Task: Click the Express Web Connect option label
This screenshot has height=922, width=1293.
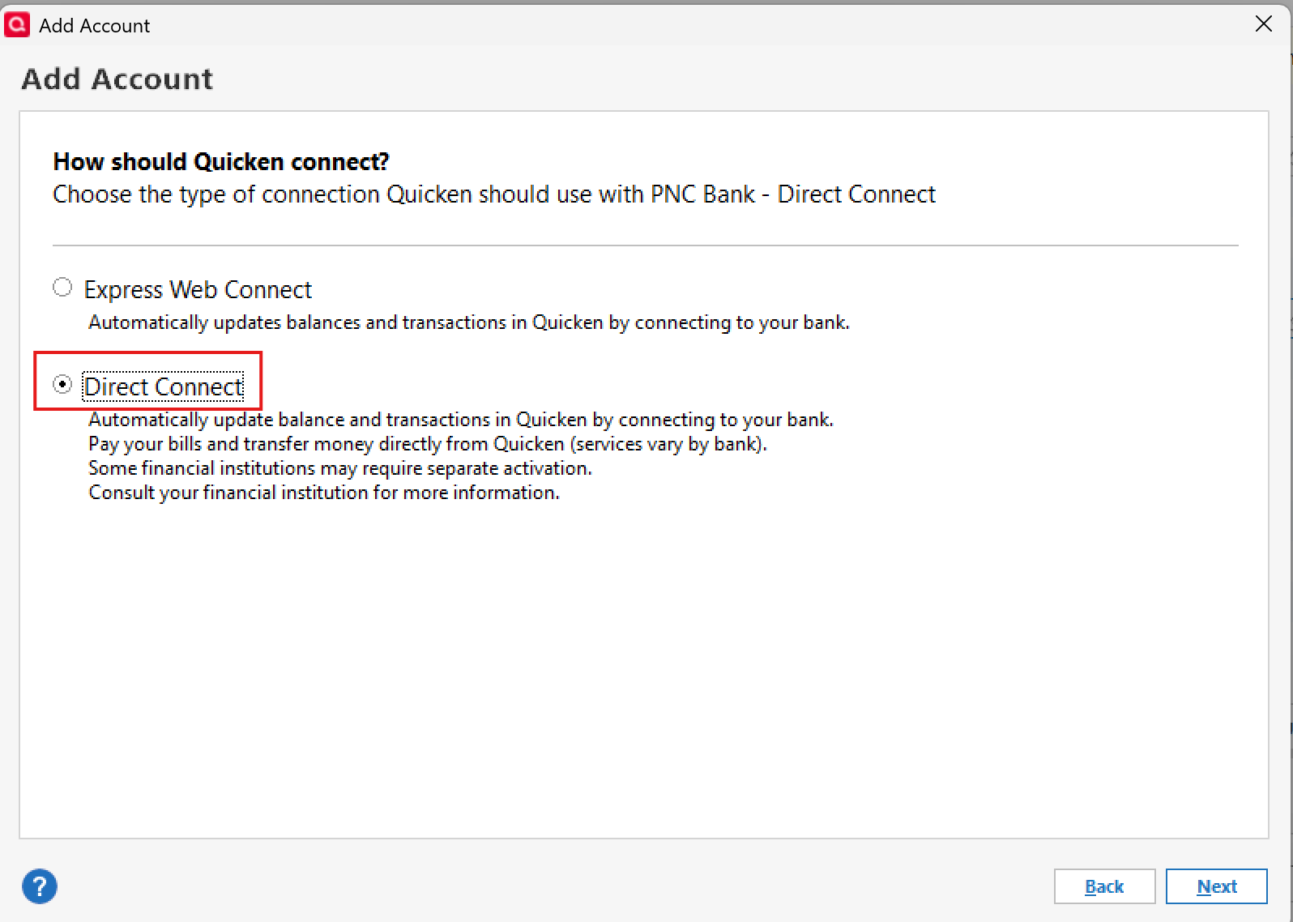Action: (198, 290)
